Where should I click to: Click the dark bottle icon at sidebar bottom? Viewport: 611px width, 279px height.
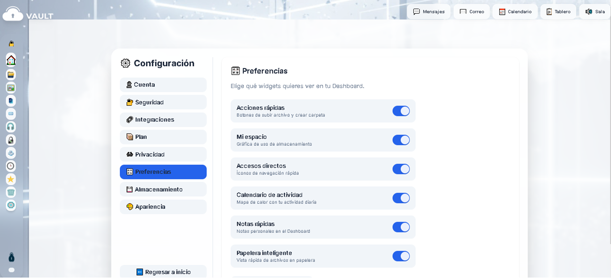click(x=11, y=257)
